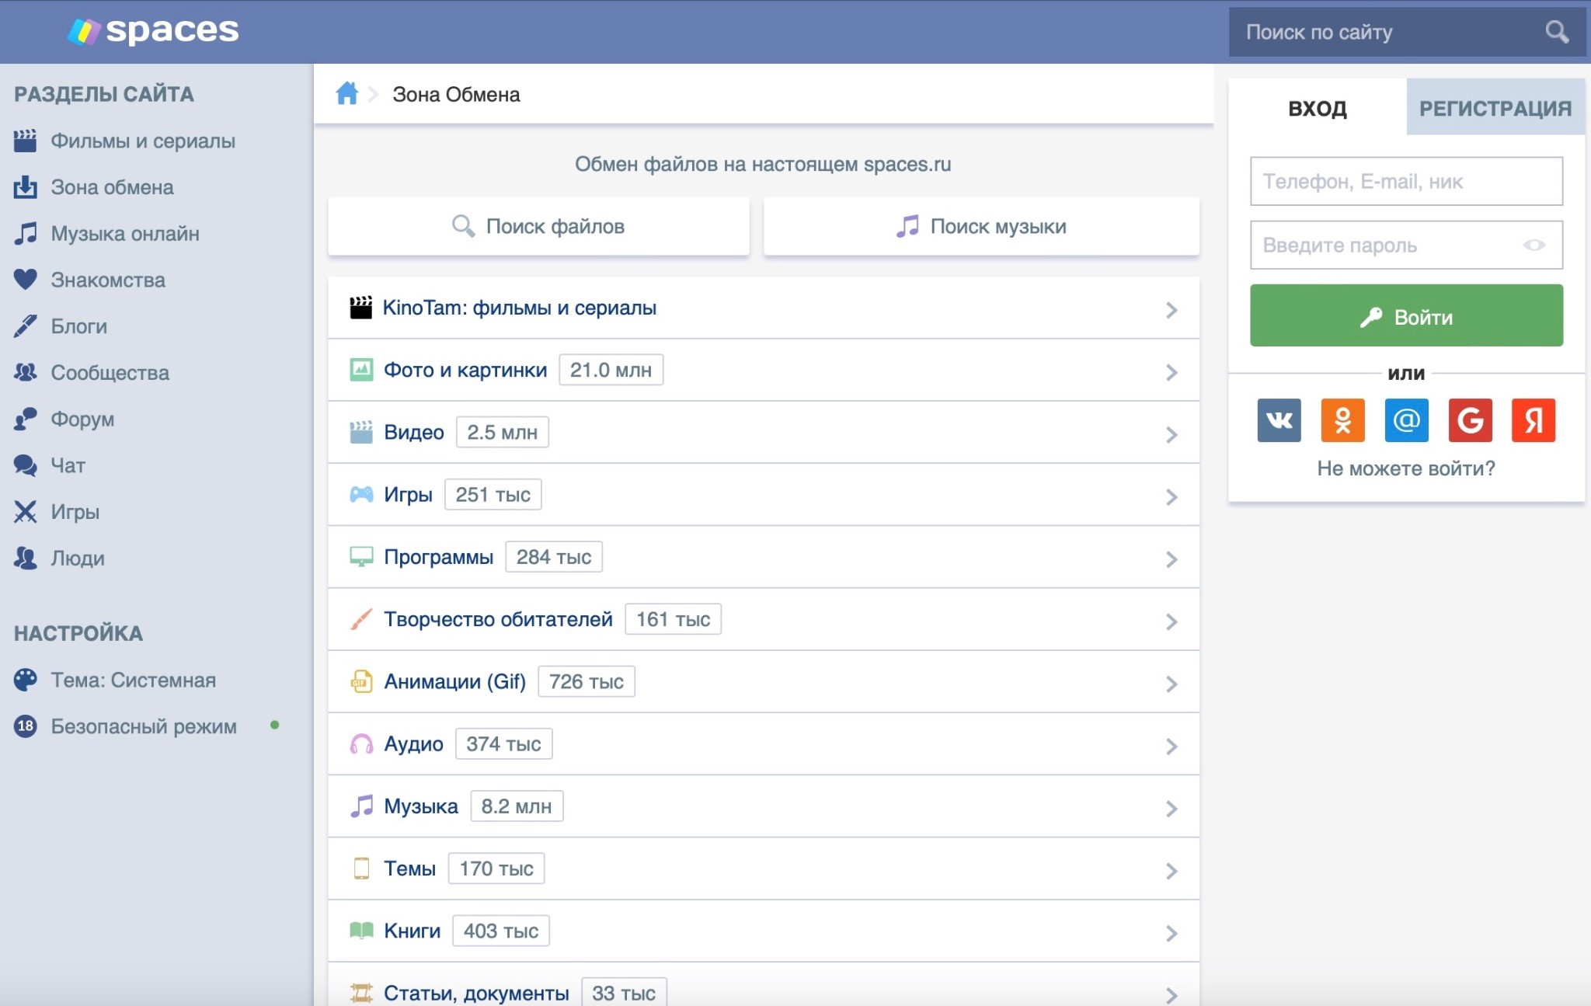
Task: Sign in with Google icon
Action: coord(1470,420)
